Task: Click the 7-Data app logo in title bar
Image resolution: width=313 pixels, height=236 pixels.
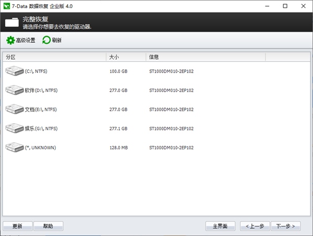Action: pos(7,6)
